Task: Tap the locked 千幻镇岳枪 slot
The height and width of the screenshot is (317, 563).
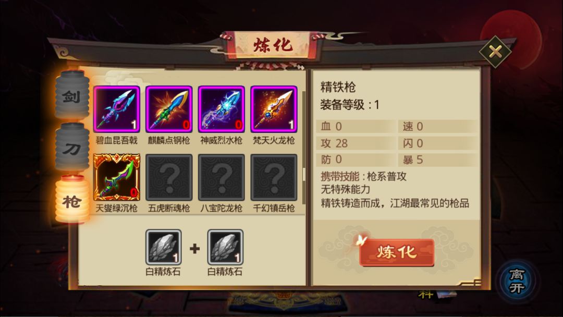Action: pos(274,177)
